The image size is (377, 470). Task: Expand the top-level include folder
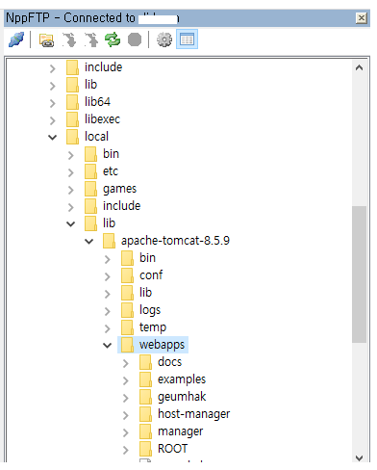click(x=53, y=68)
